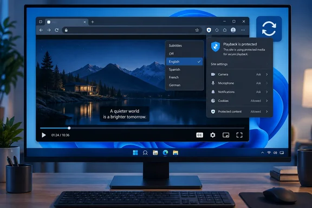Toggle closed captions with the CC button
This screenshot has height=208, width=312.
click(x=199, y=135)
